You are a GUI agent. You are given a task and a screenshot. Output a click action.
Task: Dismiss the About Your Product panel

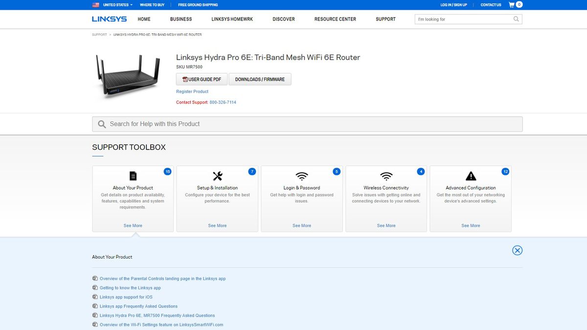517,250
